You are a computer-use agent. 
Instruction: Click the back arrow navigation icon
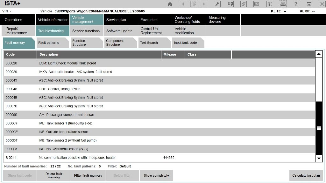tap(183, 4)
